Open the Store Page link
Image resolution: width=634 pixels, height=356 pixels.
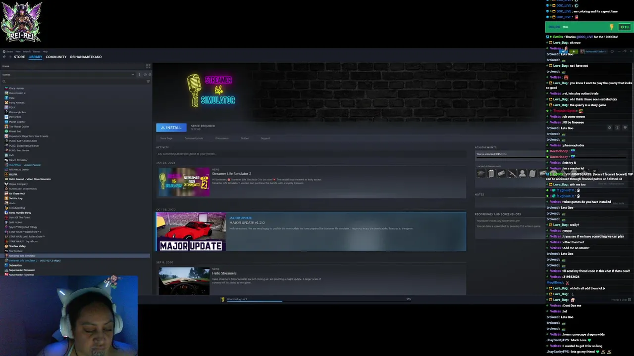tap(166, 138)
